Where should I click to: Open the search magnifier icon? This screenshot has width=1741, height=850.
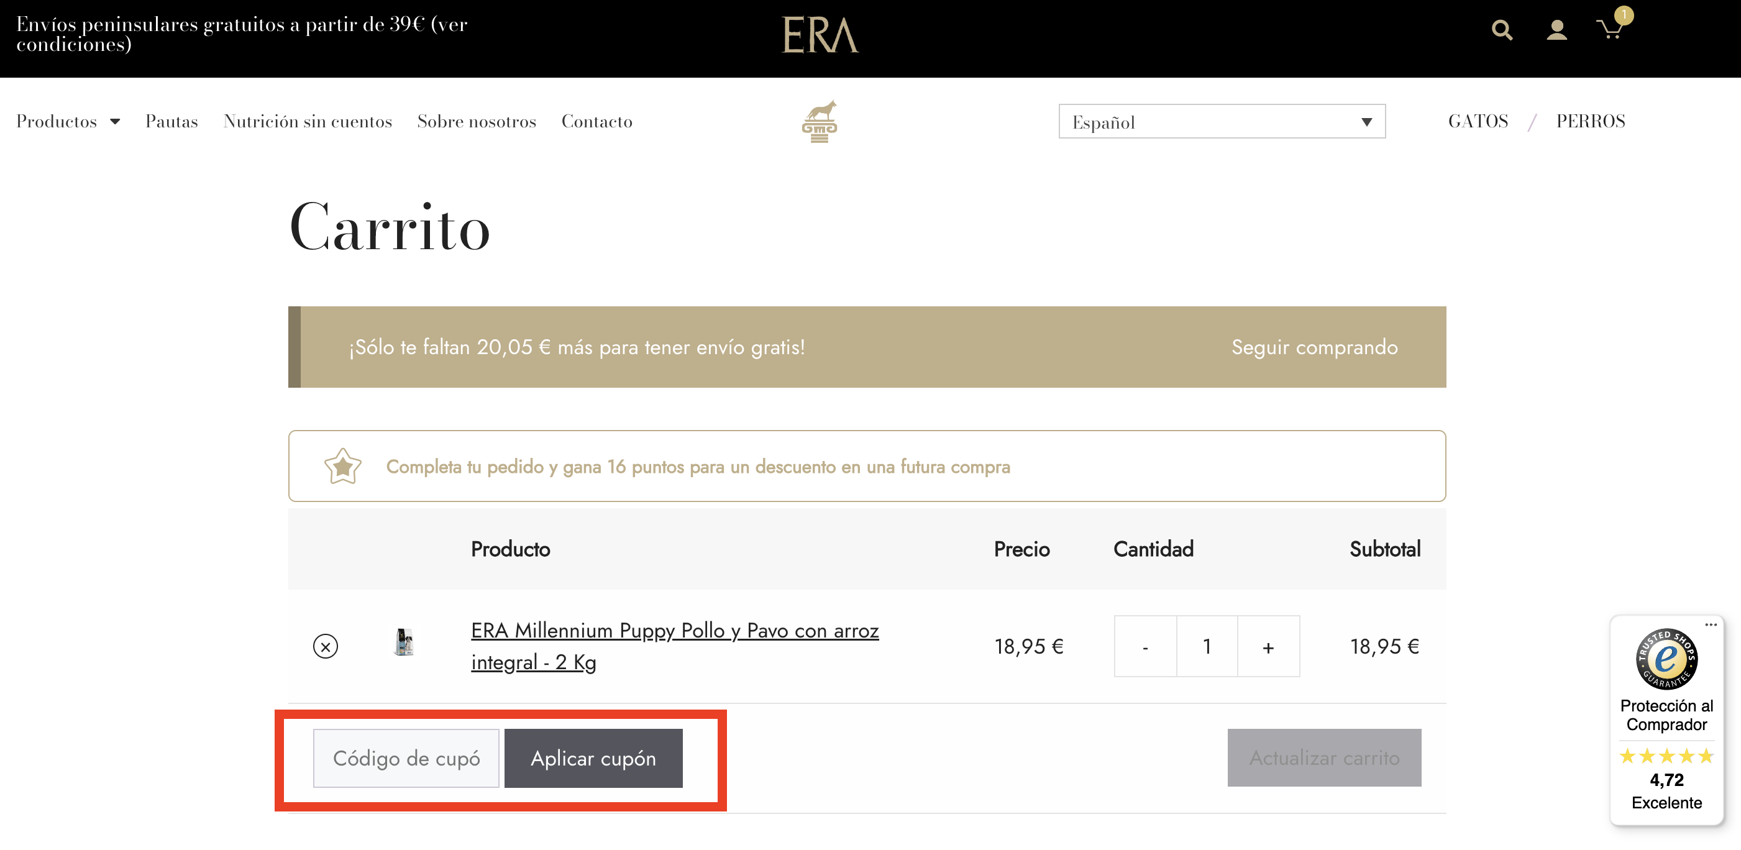[x=1502, y=30]
